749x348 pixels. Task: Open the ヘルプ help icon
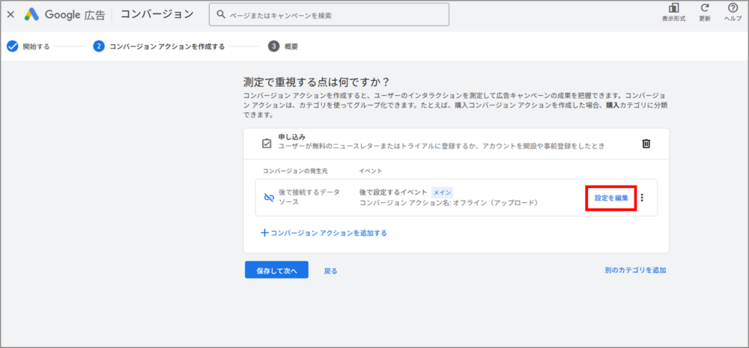733,9
